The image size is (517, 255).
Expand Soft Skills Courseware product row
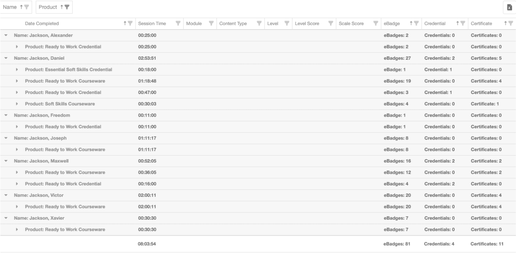[x=17, y=104]
